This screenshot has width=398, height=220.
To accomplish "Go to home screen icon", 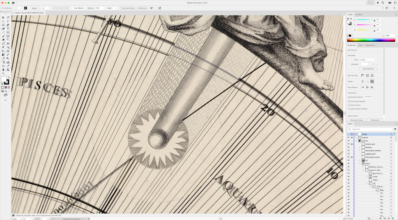I will pos(13,3).
